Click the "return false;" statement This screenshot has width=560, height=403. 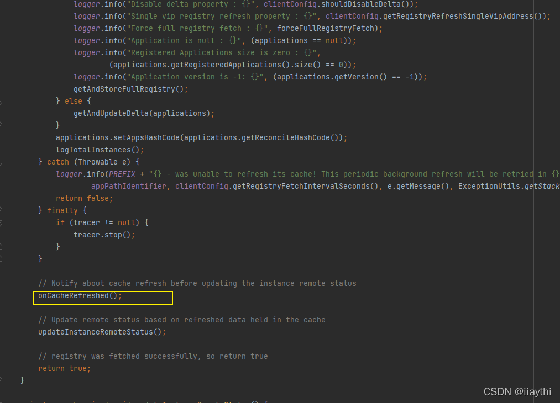coord(84,198)
